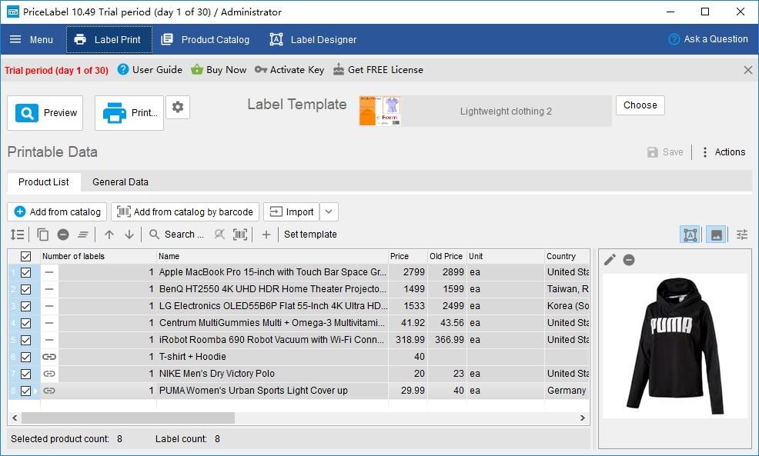Click the remove row minus icon in toolbar
The image size is (759, 456).
63,235
